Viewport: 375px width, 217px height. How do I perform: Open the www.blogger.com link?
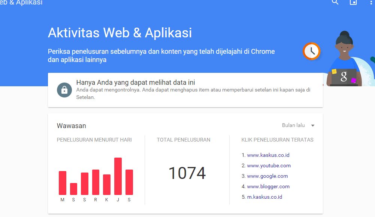(x=268, y=186)
